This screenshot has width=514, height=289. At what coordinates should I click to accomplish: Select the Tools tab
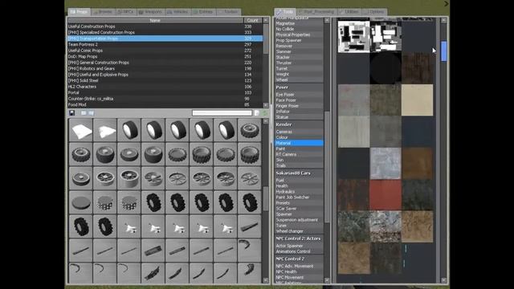(285, 12)
